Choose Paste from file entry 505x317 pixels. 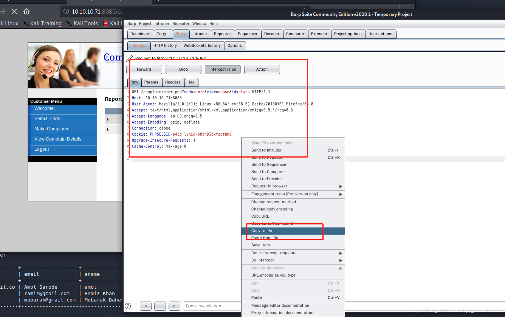(293, 238)
